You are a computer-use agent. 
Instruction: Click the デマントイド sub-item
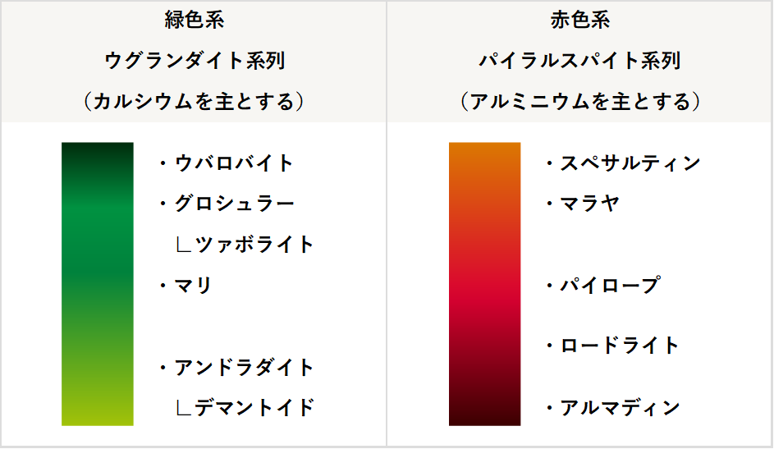tap(254, 408)
